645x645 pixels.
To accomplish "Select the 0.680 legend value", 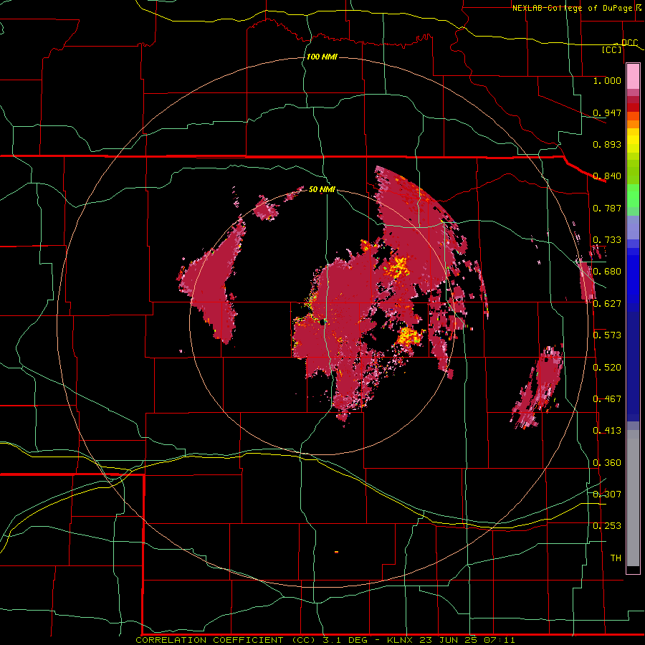I will (607, 272).
